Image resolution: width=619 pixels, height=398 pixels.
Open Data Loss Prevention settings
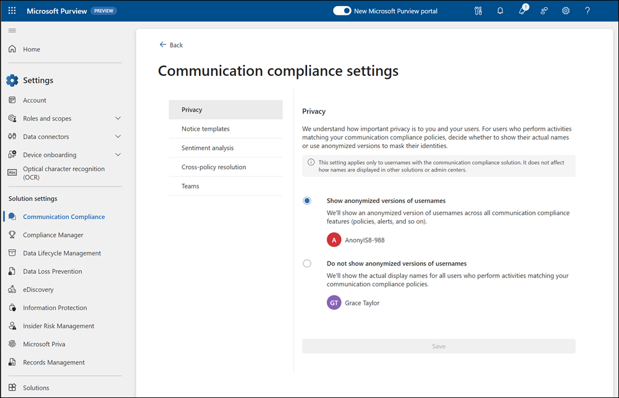point(53,271)
